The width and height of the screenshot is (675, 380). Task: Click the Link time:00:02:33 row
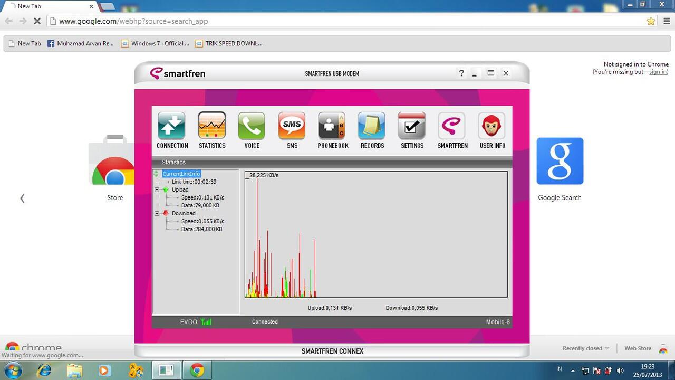tap(194, 182)
